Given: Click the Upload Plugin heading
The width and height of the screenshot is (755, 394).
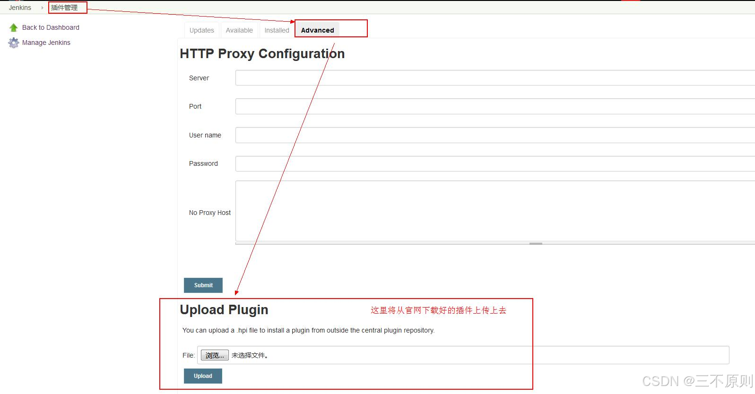Looking at the screenshot, I should pyautogui.click(x=224, y=310).
